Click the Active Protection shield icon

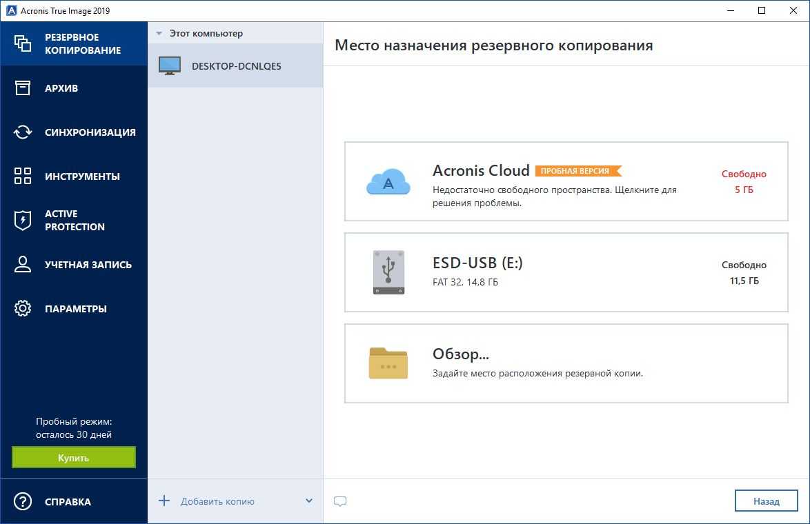click(x=23, y=221)
